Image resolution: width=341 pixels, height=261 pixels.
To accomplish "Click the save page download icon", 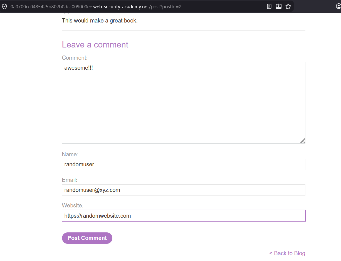I will 279,6.
